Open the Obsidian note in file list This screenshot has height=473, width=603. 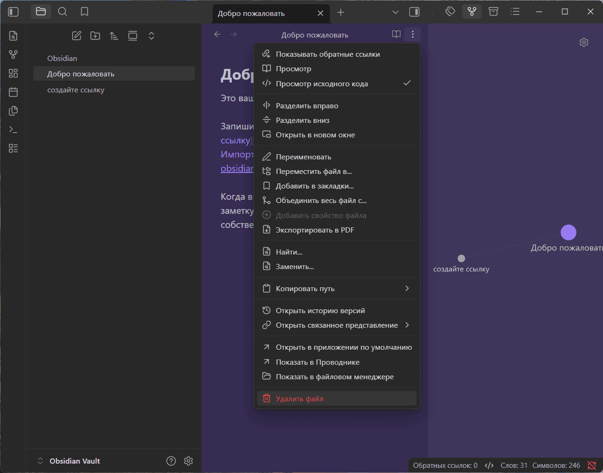(x=114, y=58)
